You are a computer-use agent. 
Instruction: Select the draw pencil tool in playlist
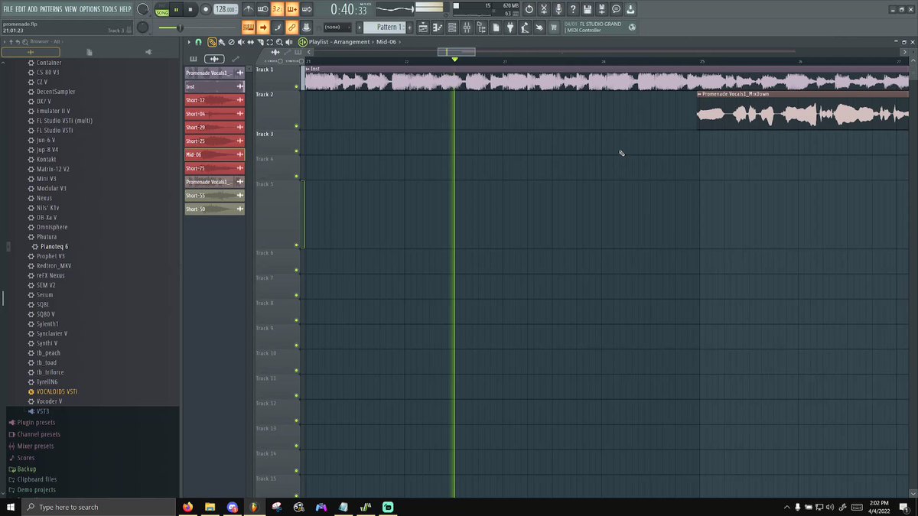212,42
